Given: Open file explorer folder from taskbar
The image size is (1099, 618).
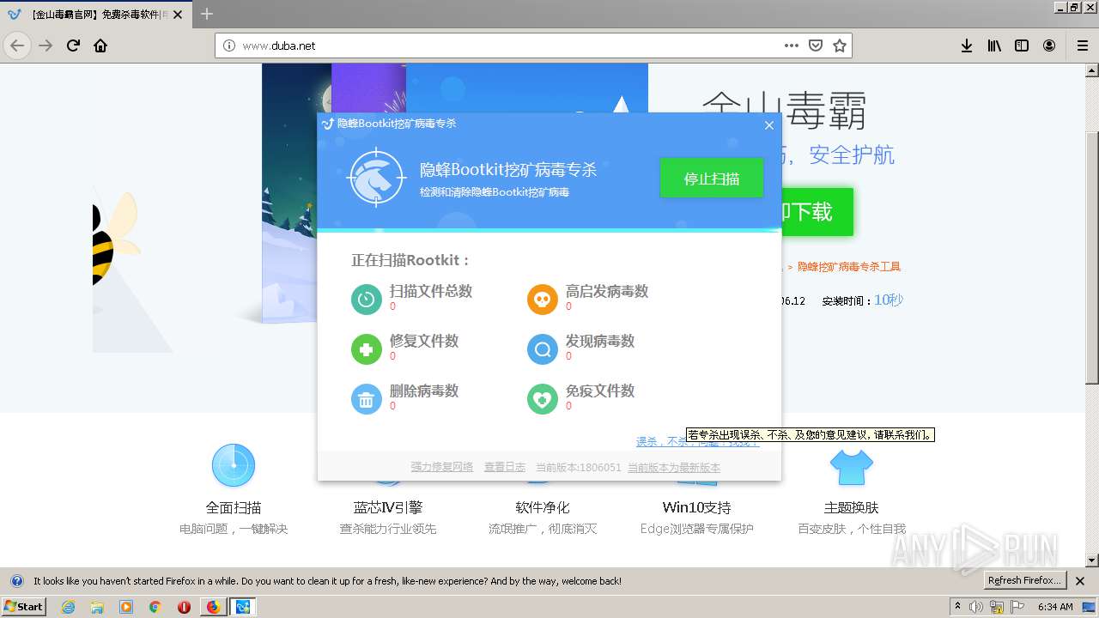Looking at the screenshot, I should 97,607.
